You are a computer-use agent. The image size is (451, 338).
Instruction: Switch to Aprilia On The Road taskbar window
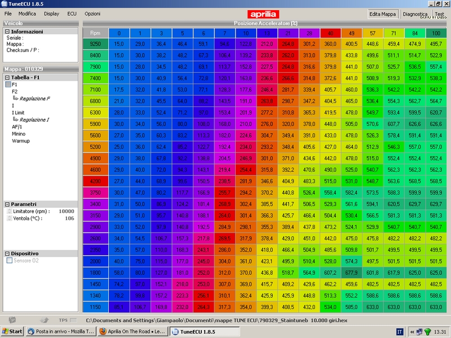coord(132,331)
